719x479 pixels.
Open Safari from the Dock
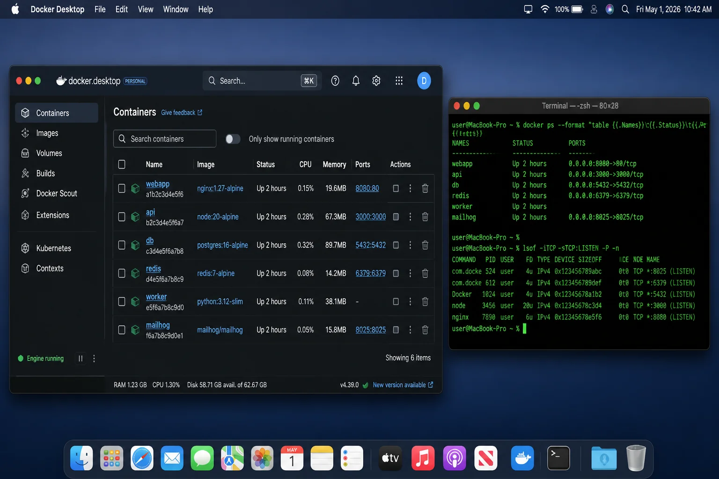(x=142, y=458)
